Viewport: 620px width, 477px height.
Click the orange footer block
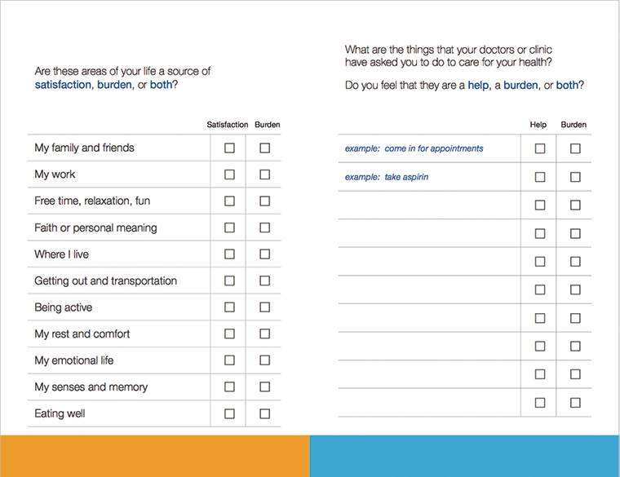point(155,456)
